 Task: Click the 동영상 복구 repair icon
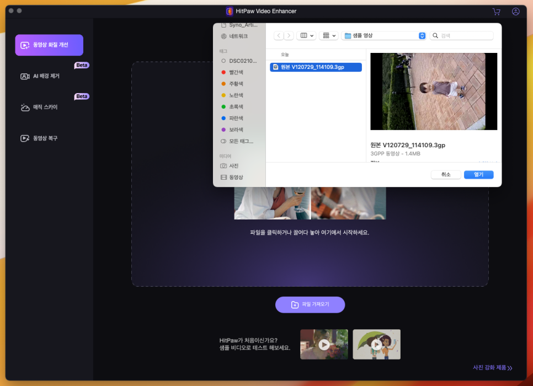[x=25, y=138]
